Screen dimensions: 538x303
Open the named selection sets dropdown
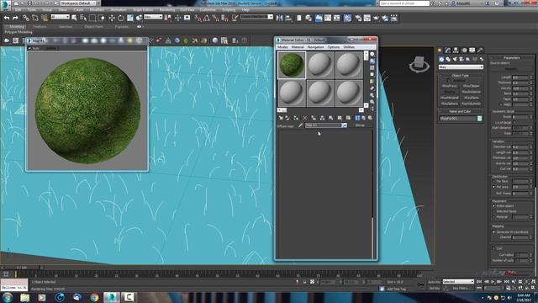point(256,17)
